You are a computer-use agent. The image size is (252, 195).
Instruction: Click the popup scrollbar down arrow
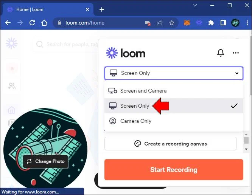246,149
